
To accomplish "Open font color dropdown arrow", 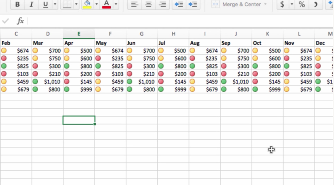I will pos(116,4).
